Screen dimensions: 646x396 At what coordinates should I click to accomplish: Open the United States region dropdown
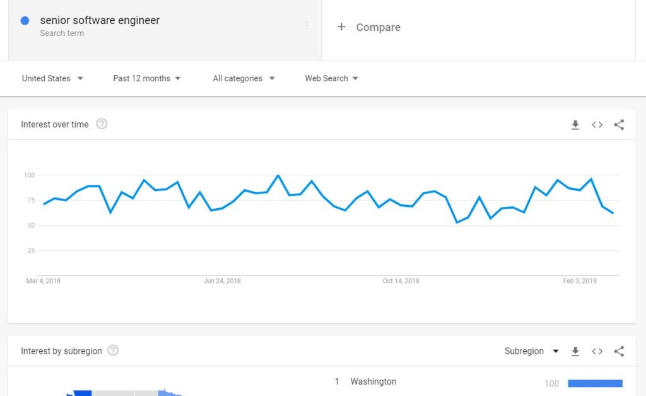[x=52, y=78]
